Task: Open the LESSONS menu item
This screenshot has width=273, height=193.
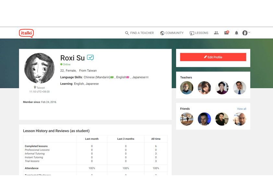Action: tap(202, 33)
